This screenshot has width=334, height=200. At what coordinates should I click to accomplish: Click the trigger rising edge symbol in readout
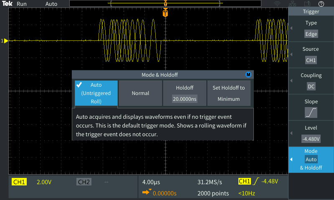tap(256, 181)
